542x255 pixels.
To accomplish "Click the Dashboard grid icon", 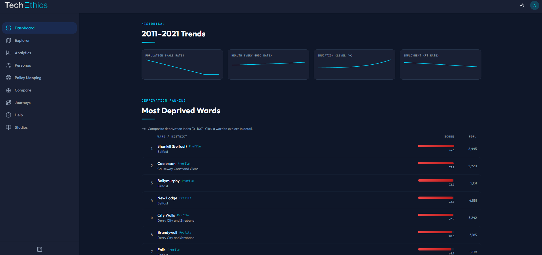I will (8, 28).
